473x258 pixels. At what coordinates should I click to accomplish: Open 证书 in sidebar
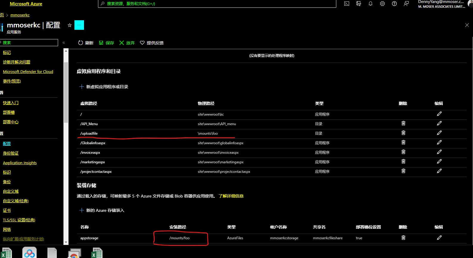click(x=7, y=210)
